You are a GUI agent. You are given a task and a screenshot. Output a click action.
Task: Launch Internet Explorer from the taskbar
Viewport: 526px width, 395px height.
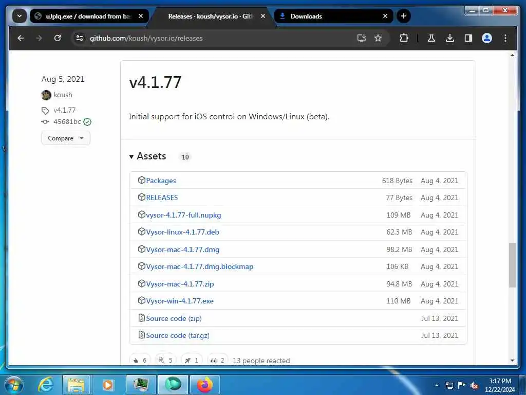(x=46, y=385)
